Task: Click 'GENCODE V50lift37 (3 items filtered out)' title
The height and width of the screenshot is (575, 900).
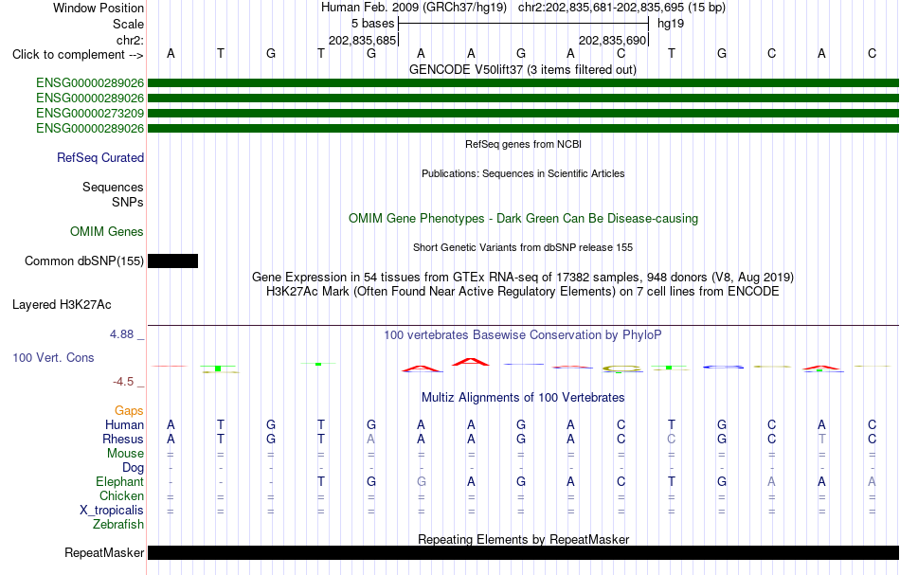Action: click(523, 69)
